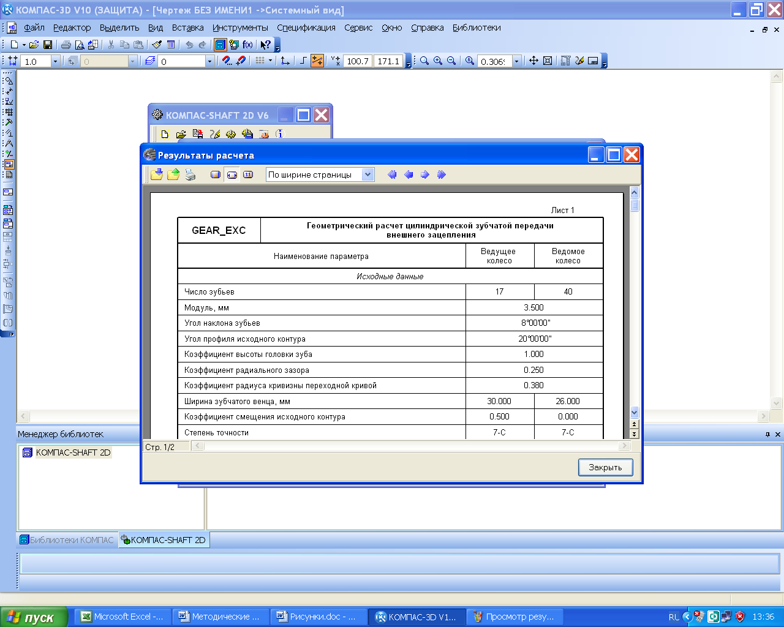Open the Спецификация menu
Viewport: 784px width, 627px height.
point(306,28)
